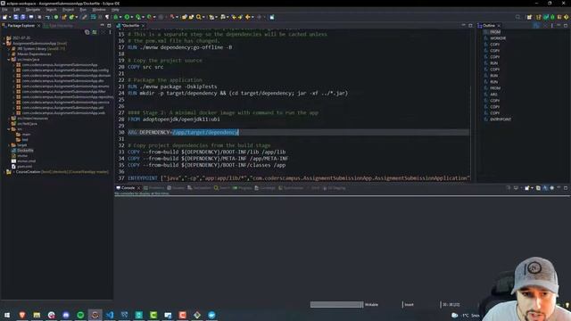Click the Show Whitespace Characters pilcrow icon
Viewport: 571px width, 321px height.
click(x=107, y=17)
